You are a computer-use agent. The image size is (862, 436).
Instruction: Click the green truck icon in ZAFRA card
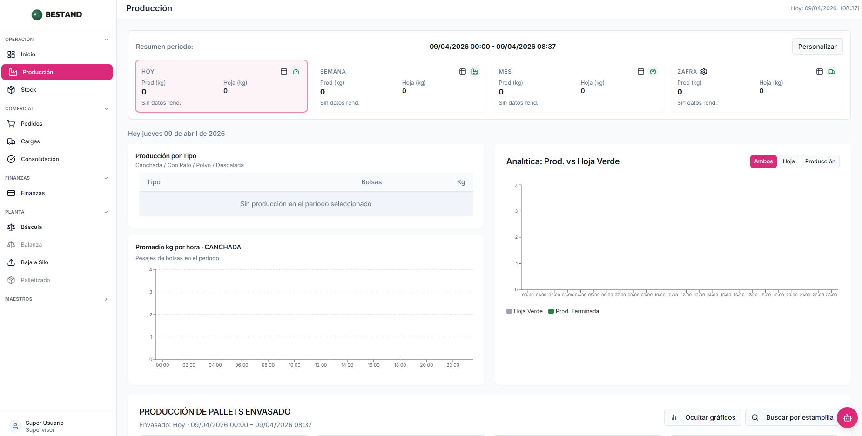pyautogui.click(x=832, y=72)
